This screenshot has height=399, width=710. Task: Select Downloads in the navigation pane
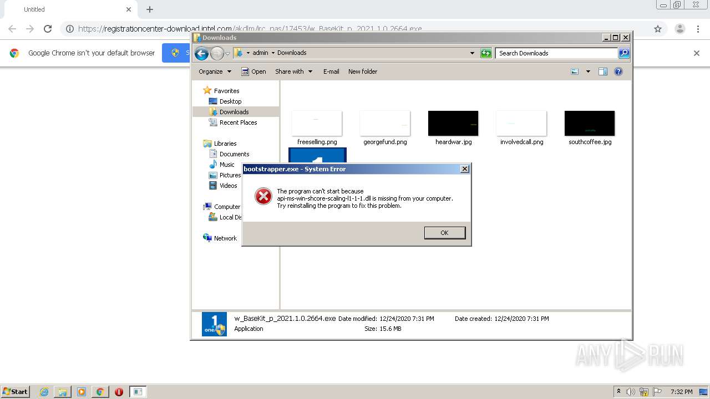point(229,112)
